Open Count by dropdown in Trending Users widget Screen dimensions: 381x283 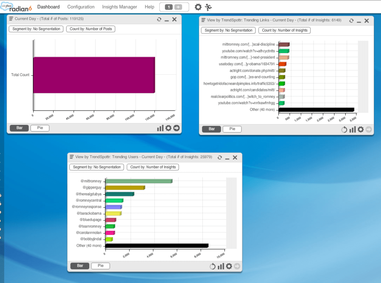click(153, 167)
